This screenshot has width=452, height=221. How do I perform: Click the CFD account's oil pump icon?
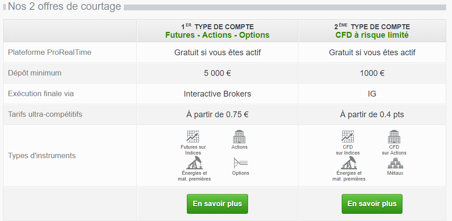[348, 163]
